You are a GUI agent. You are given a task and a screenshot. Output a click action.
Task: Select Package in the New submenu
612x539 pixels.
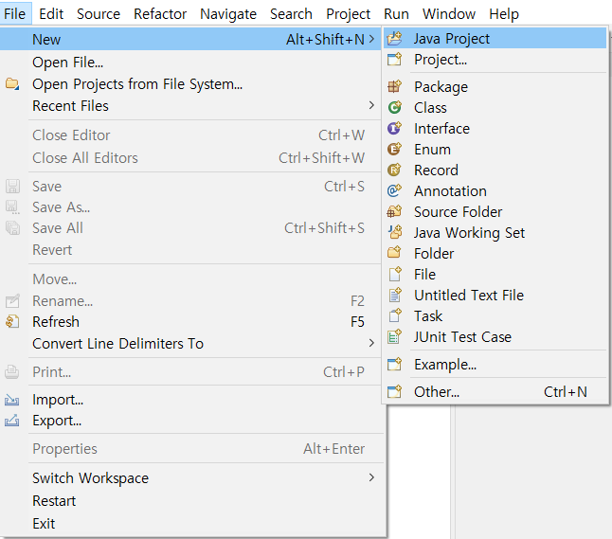coord(495,86)
